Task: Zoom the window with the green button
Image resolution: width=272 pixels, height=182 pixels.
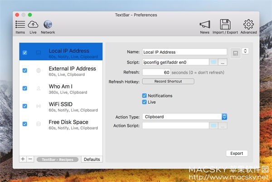Action: [30, 15]
